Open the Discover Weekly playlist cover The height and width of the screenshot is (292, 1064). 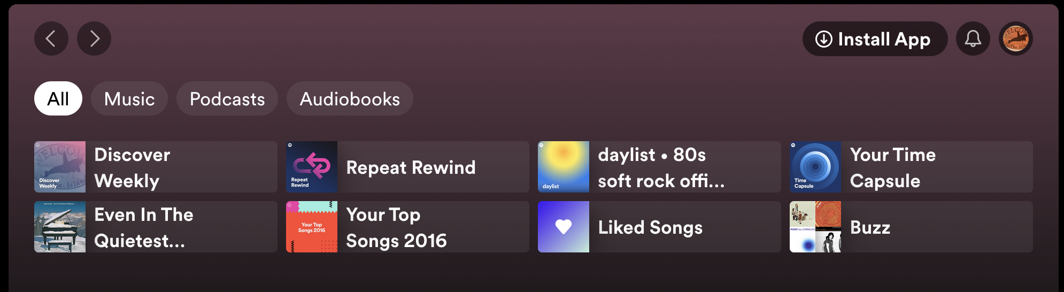point(60,167)
